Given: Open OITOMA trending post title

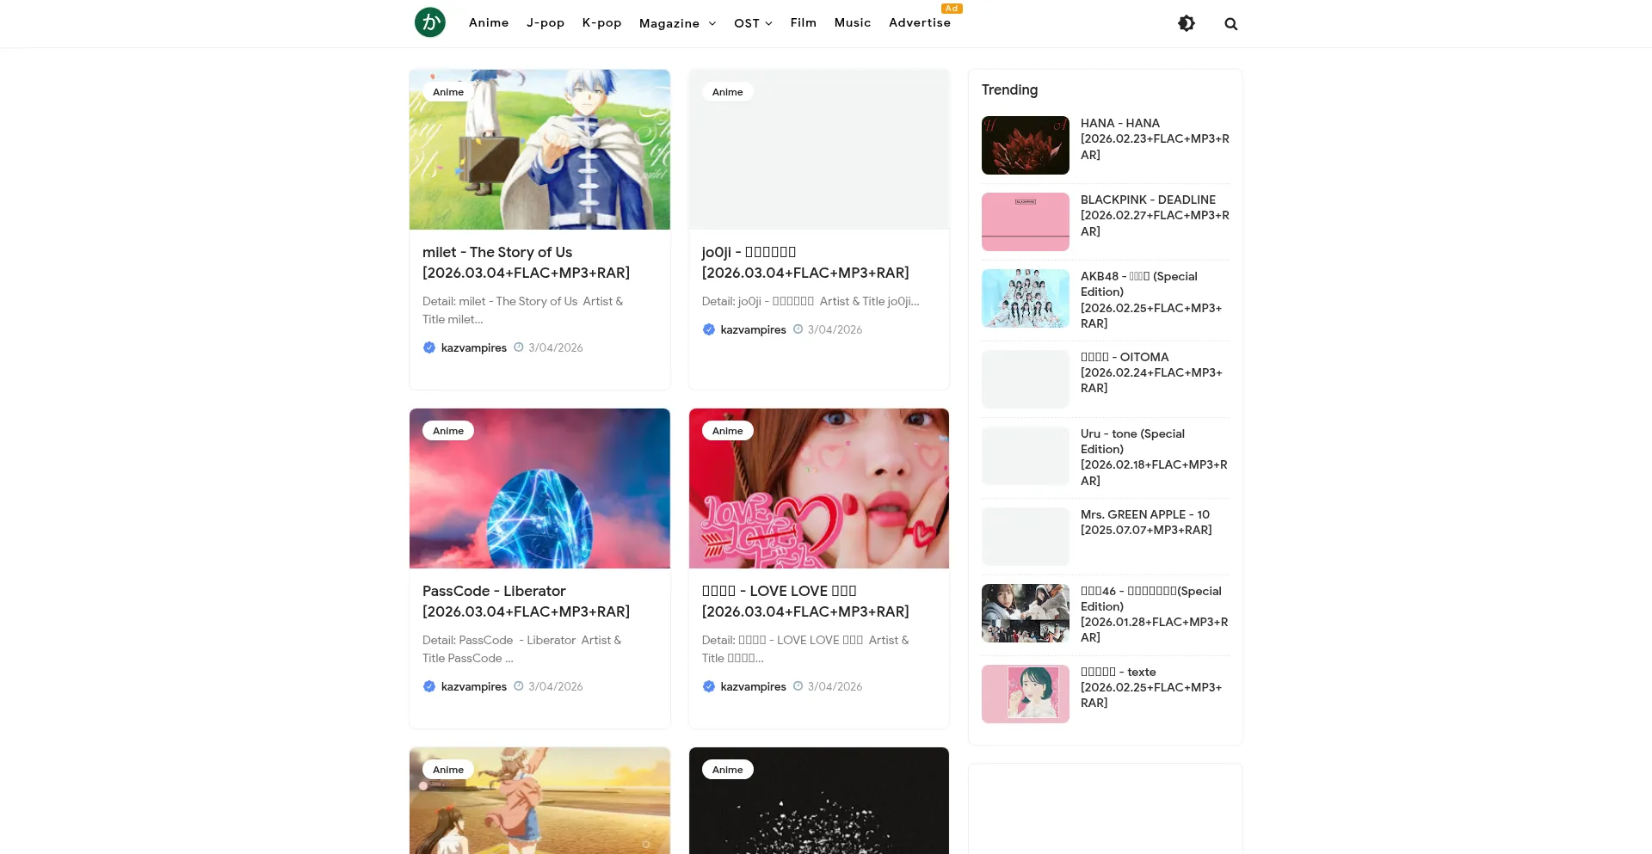Looking at the screenshot, I should coord(1151,372).
